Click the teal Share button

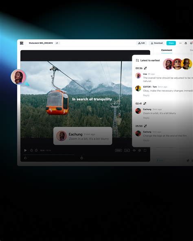(171, 43)
